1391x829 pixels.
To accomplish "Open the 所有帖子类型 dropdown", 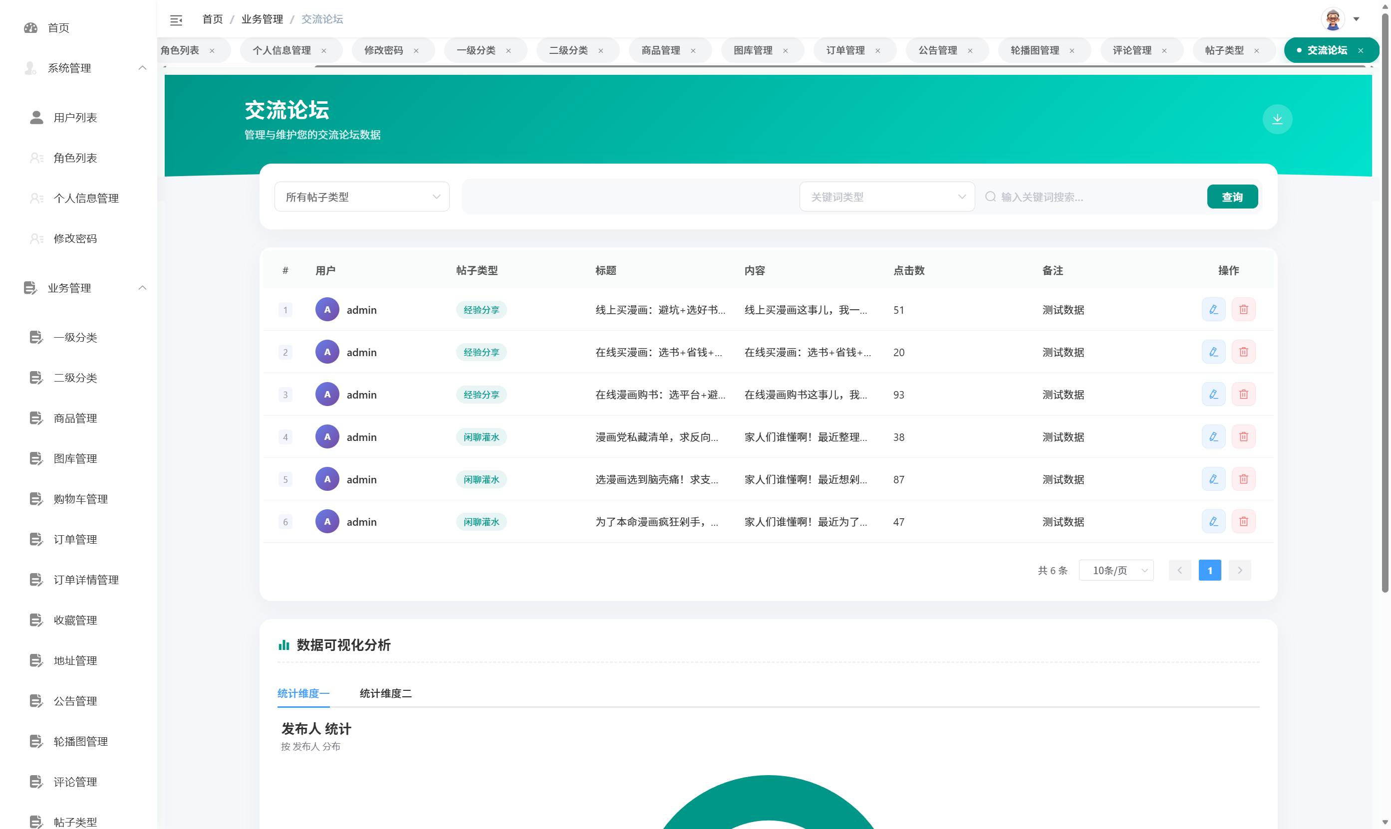I will point(361,196).
